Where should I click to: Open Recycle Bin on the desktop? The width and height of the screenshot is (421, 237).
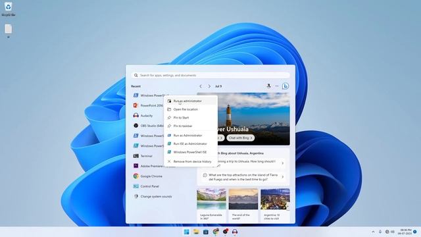tap(9, 9)
